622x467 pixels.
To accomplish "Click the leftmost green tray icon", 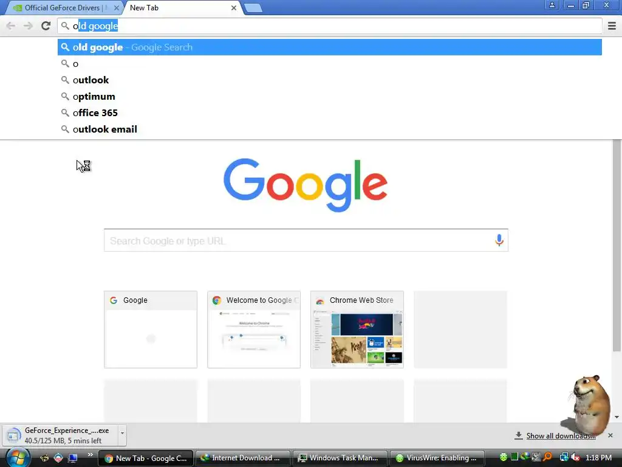I will pos(504,457).
